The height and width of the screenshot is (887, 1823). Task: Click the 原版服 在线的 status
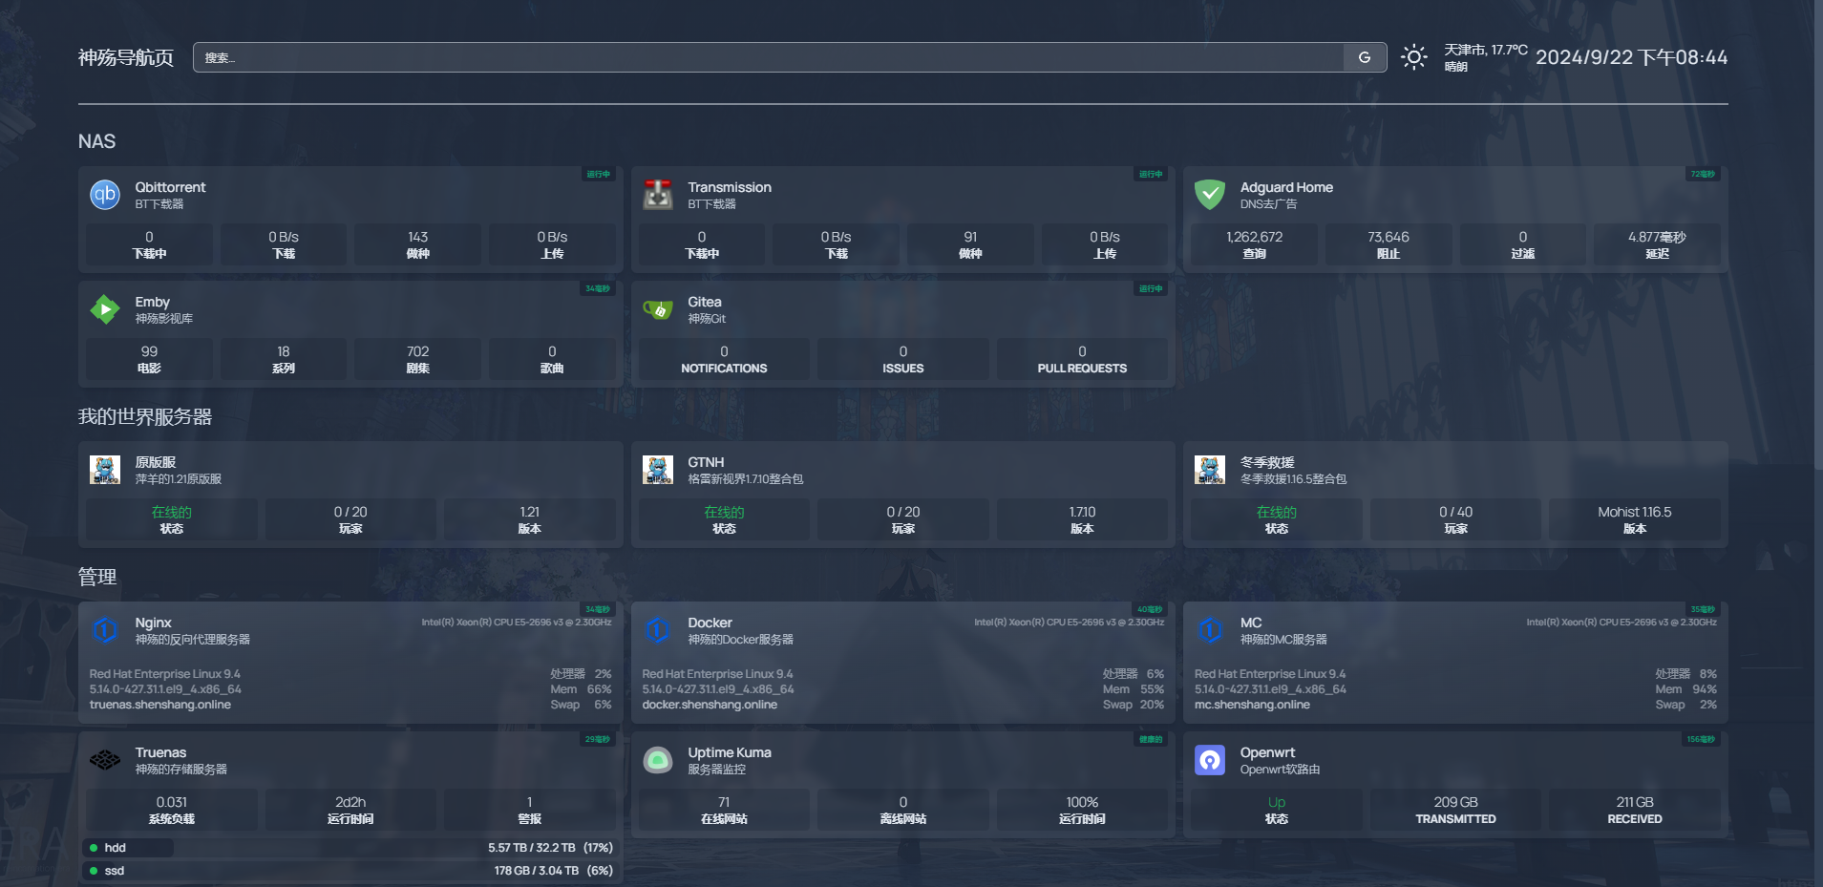172,519
